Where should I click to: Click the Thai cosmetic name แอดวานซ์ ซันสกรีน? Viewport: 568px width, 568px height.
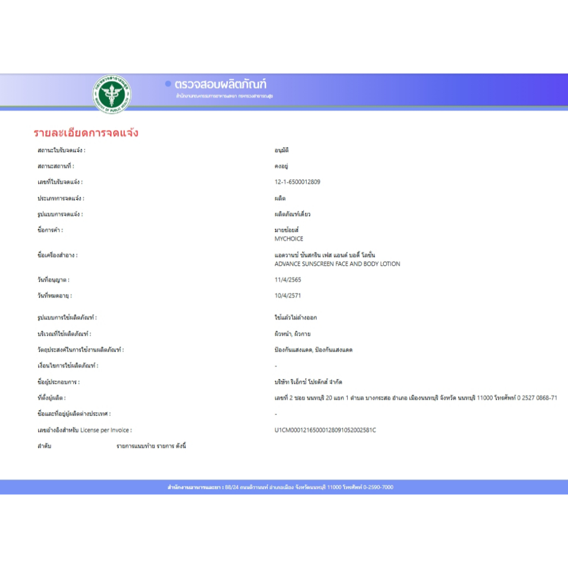tap(325, 255)
